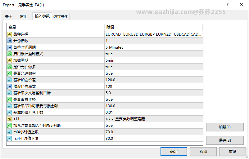Click the string icon beside 品种选择
249x159 pixels.
10,34
